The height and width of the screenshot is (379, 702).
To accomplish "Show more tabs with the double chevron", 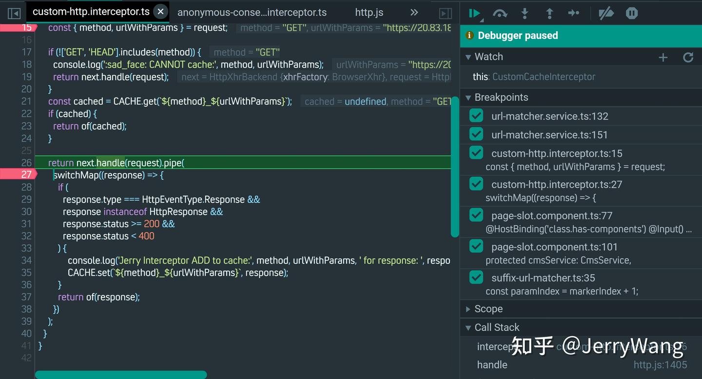I will pos(414,13).
